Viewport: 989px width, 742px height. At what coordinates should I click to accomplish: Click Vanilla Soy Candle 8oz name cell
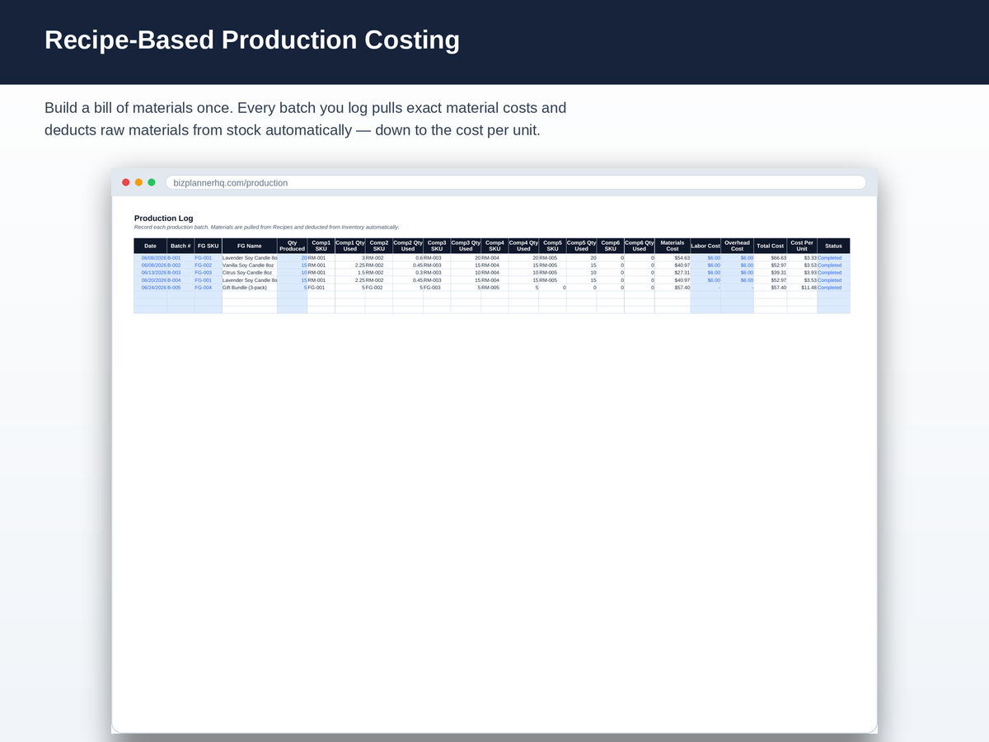(250, 265)
